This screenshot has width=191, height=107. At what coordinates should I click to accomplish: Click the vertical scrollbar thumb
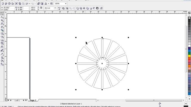[186, 49]
